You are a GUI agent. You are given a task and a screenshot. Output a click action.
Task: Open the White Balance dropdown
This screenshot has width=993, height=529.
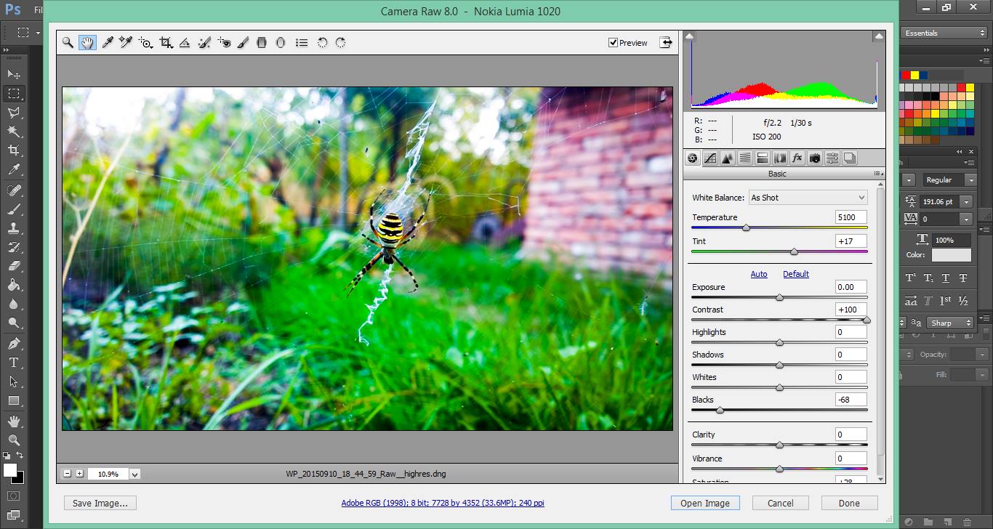808,198
